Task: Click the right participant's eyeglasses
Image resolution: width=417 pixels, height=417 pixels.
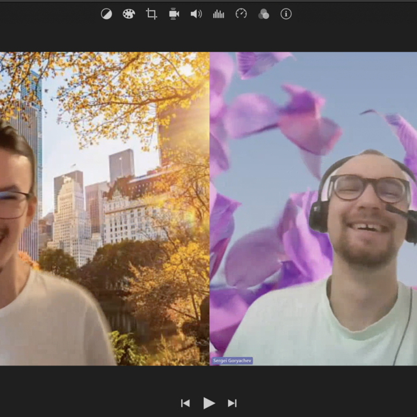Action: [x=368, y=189]
